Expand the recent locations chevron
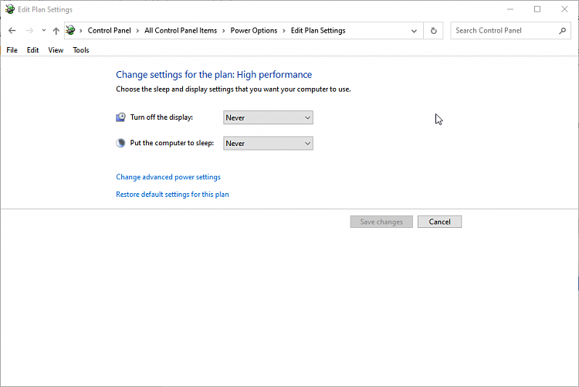The image size is (579, 387). pyautogui.click(x=43, y=31)
